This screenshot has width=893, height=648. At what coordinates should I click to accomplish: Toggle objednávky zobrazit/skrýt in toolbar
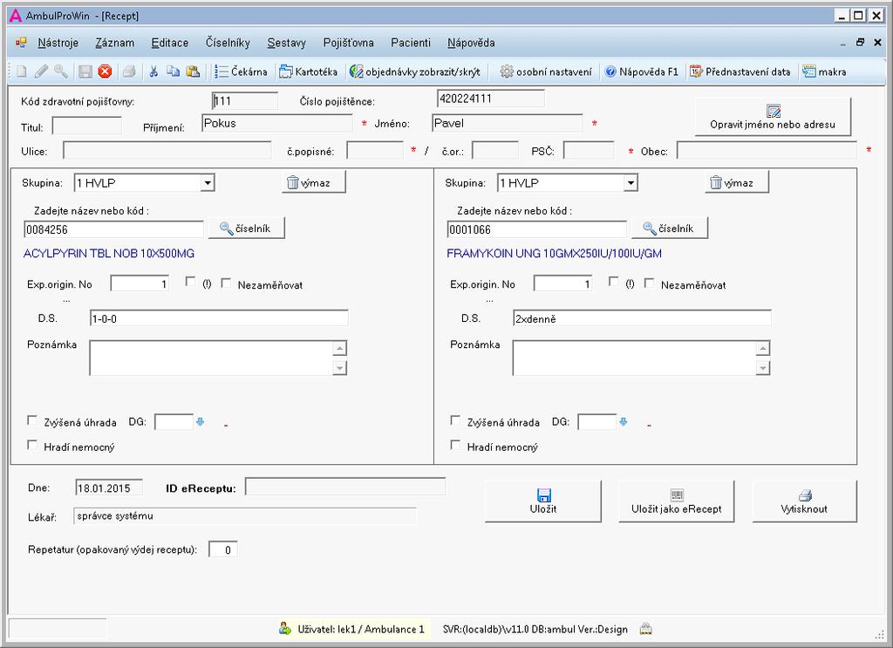414,72
